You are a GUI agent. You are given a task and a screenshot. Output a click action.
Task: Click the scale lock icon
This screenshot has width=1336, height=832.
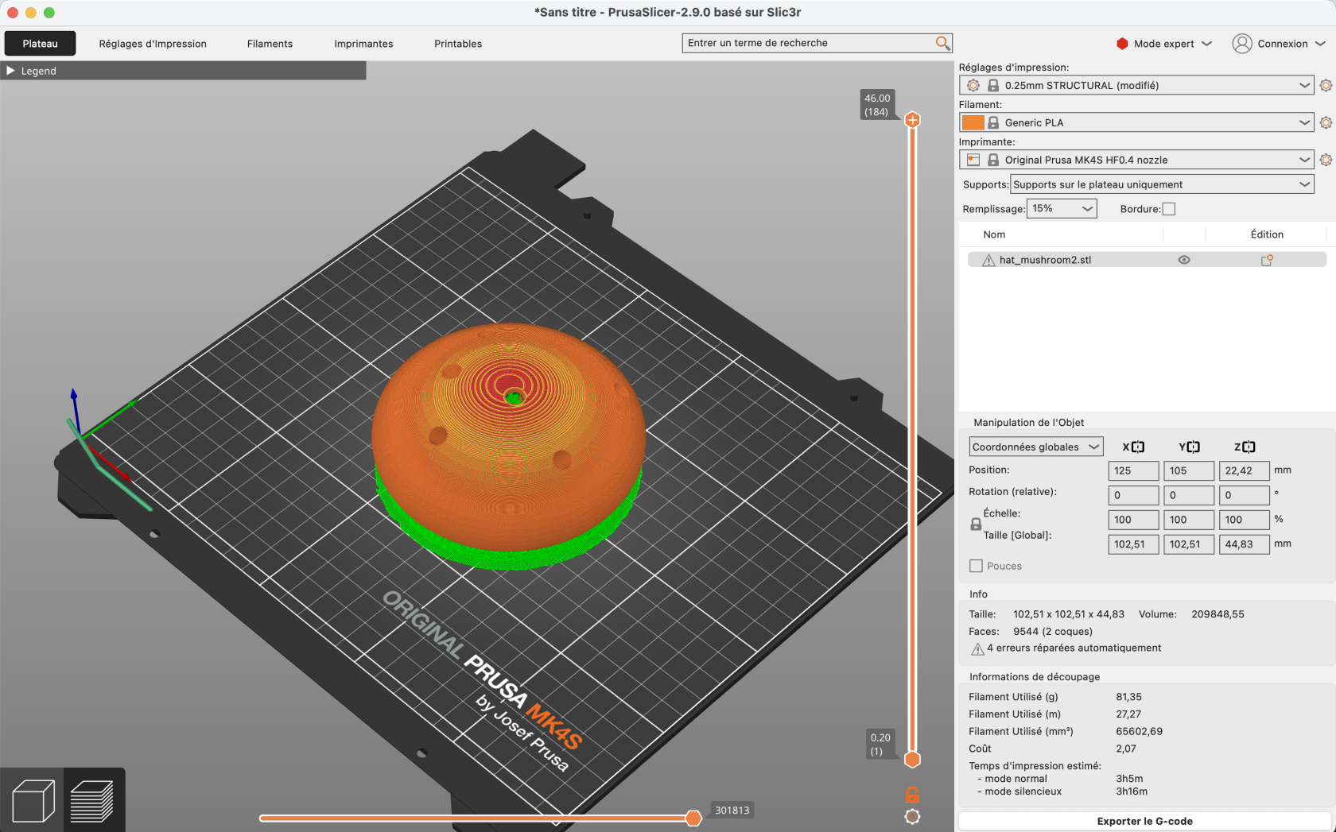pos(976,524)
